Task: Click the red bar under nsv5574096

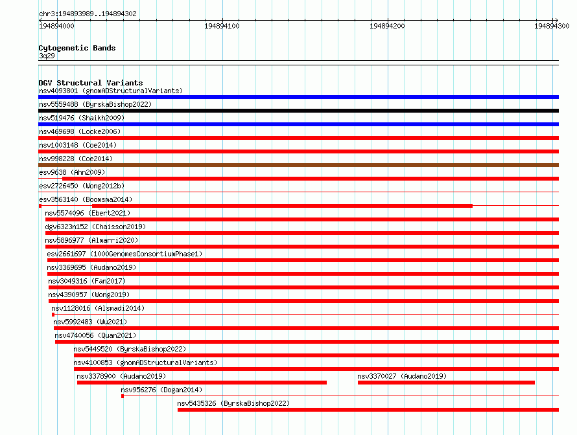Action: 301,219
